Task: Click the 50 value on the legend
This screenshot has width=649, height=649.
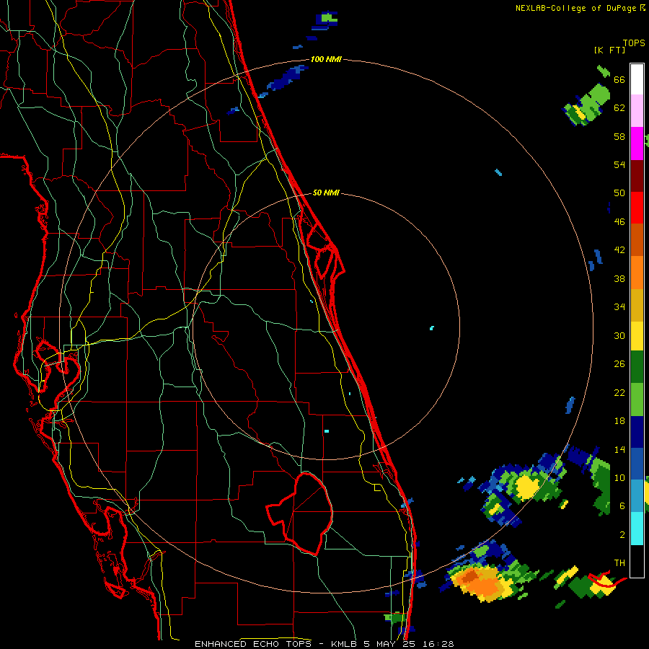Action: click(x=619, y=193)
